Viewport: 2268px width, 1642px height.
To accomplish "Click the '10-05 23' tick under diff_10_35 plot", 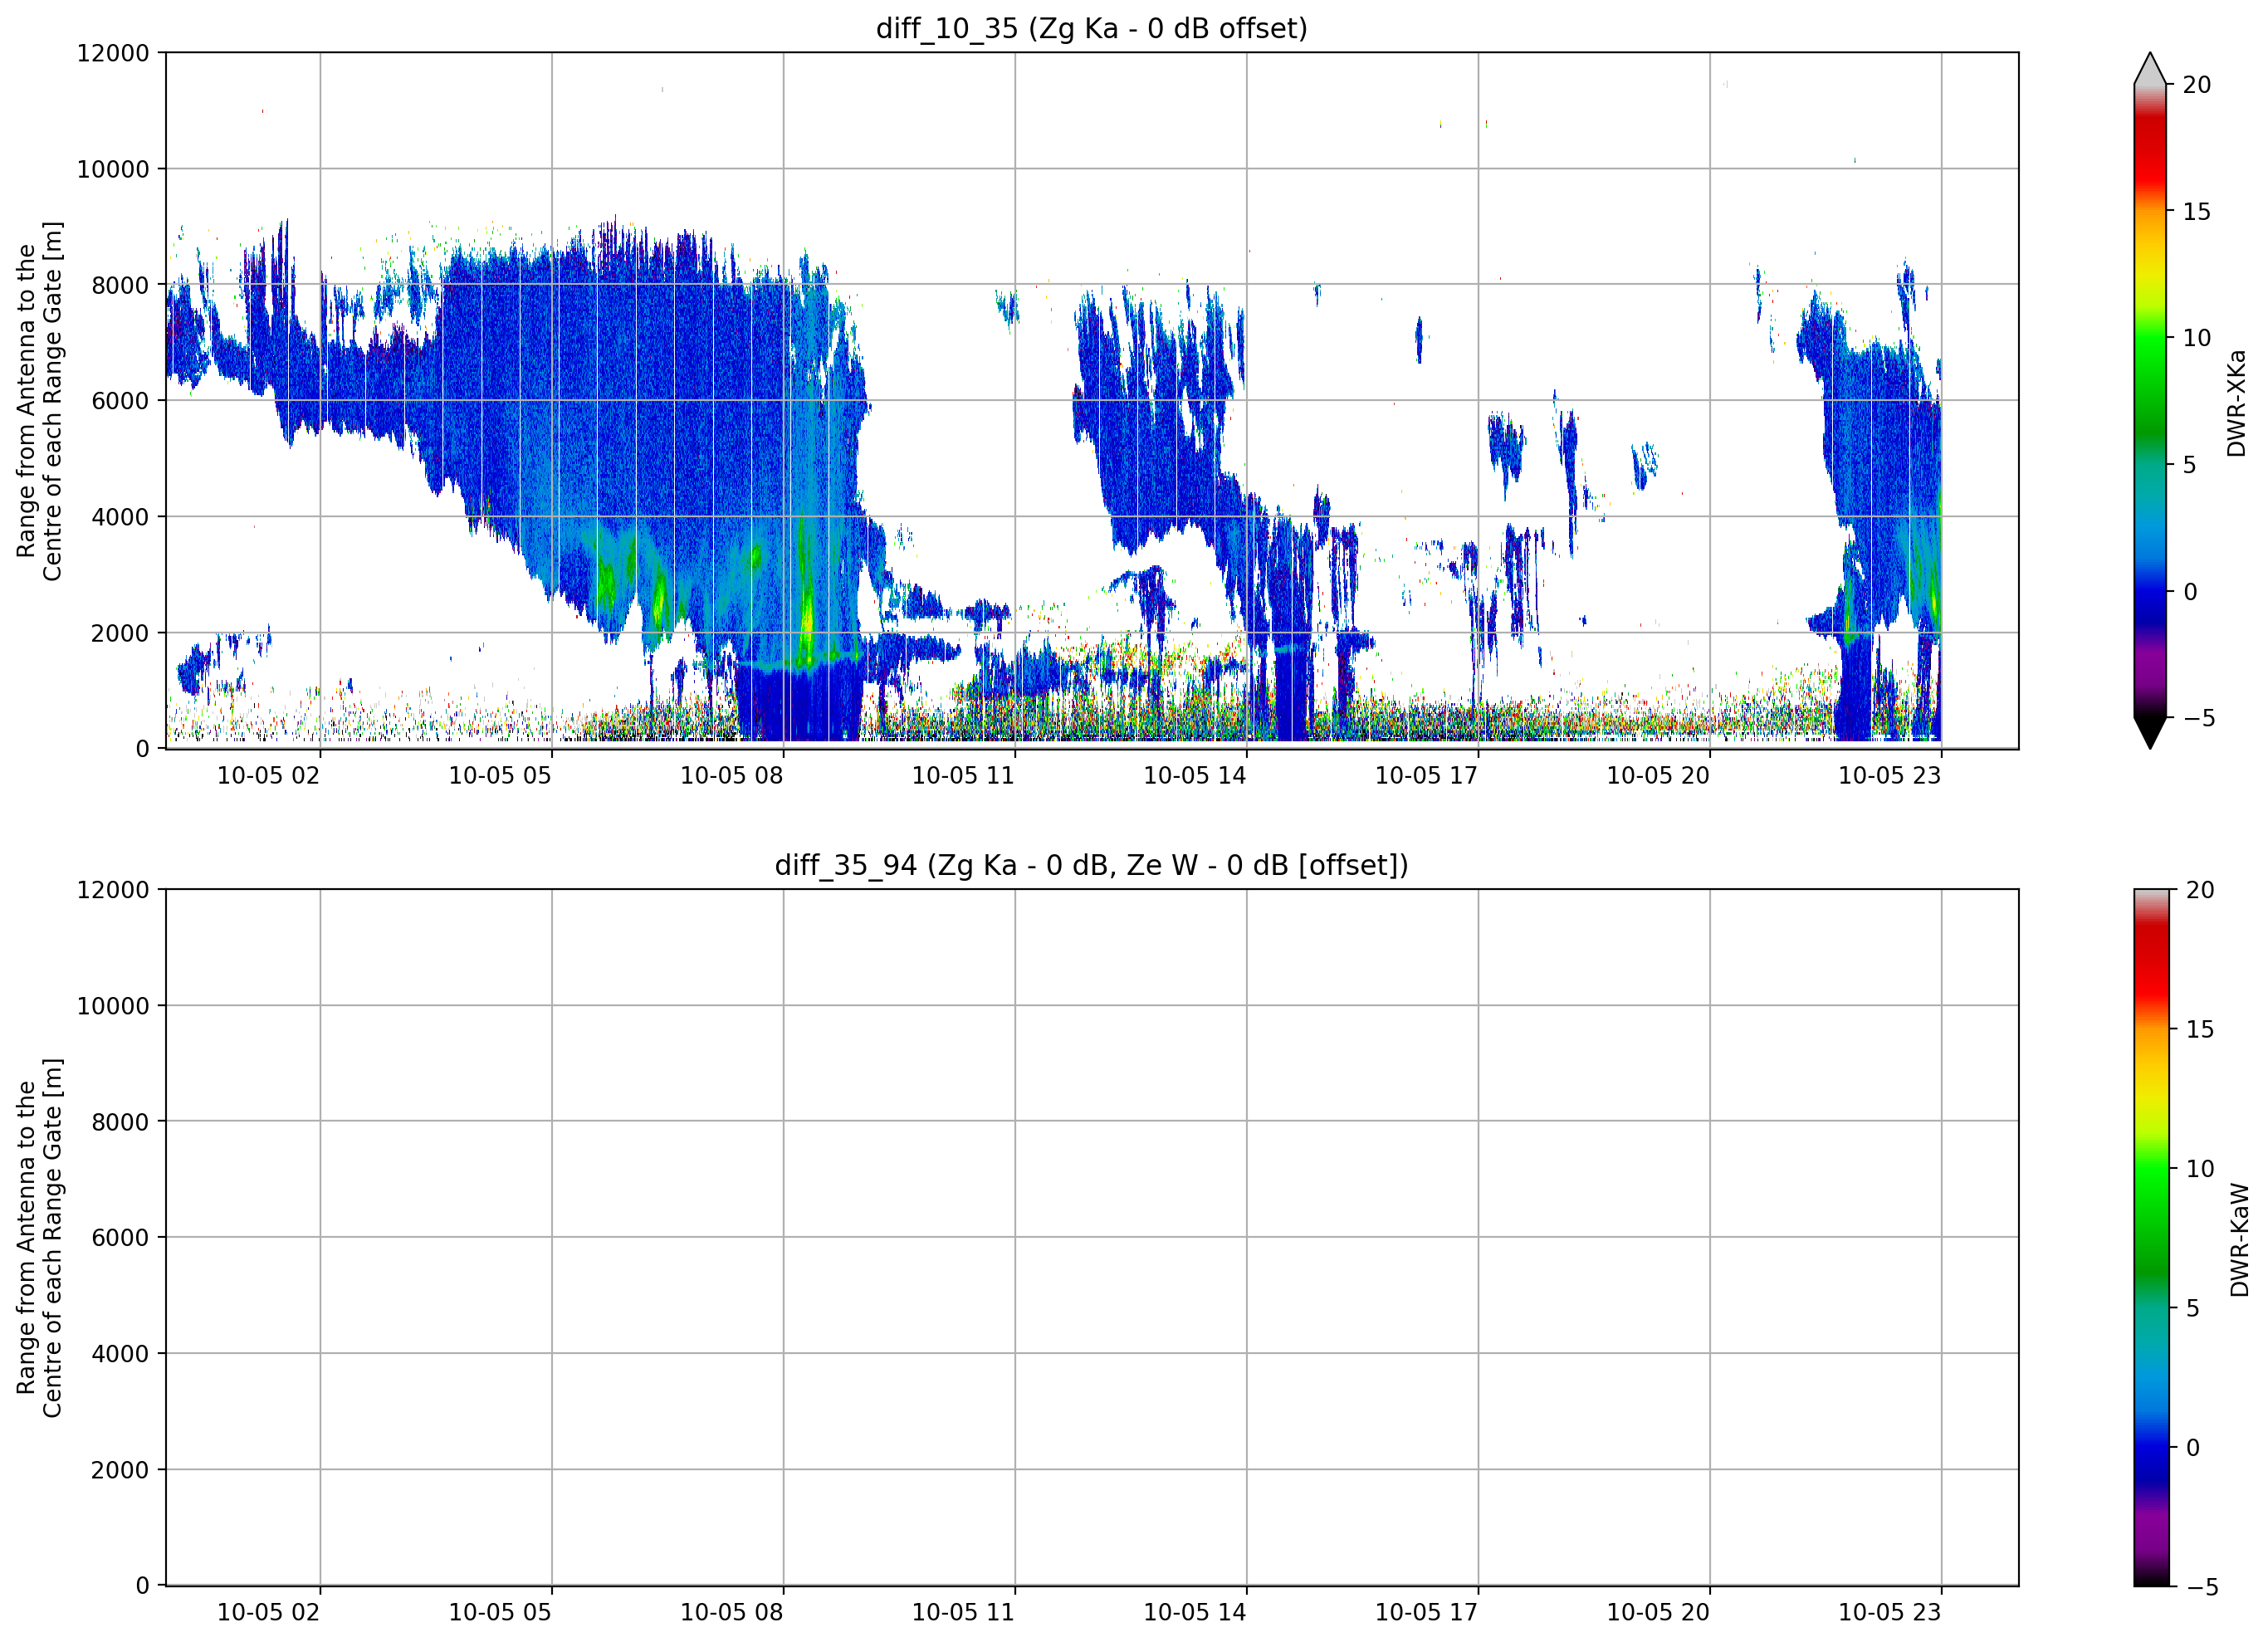I will click(x=1890, y=776).
